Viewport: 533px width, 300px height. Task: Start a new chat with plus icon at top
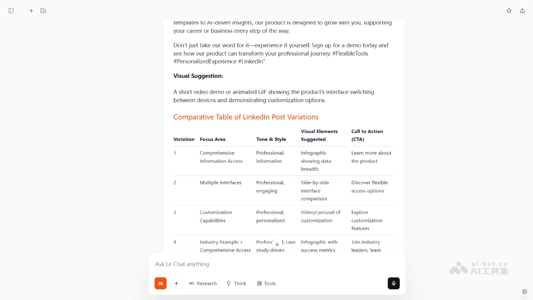coord(31,11)
